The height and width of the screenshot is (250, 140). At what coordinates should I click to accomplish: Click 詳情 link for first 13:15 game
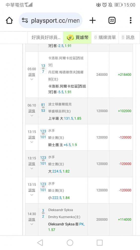(32, 137)
